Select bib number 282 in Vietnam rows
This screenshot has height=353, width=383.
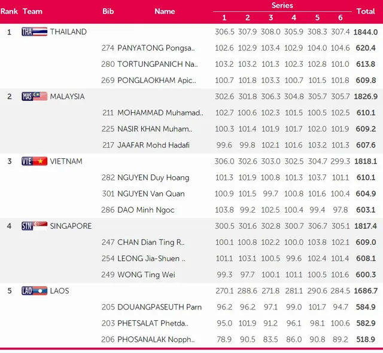108,177
